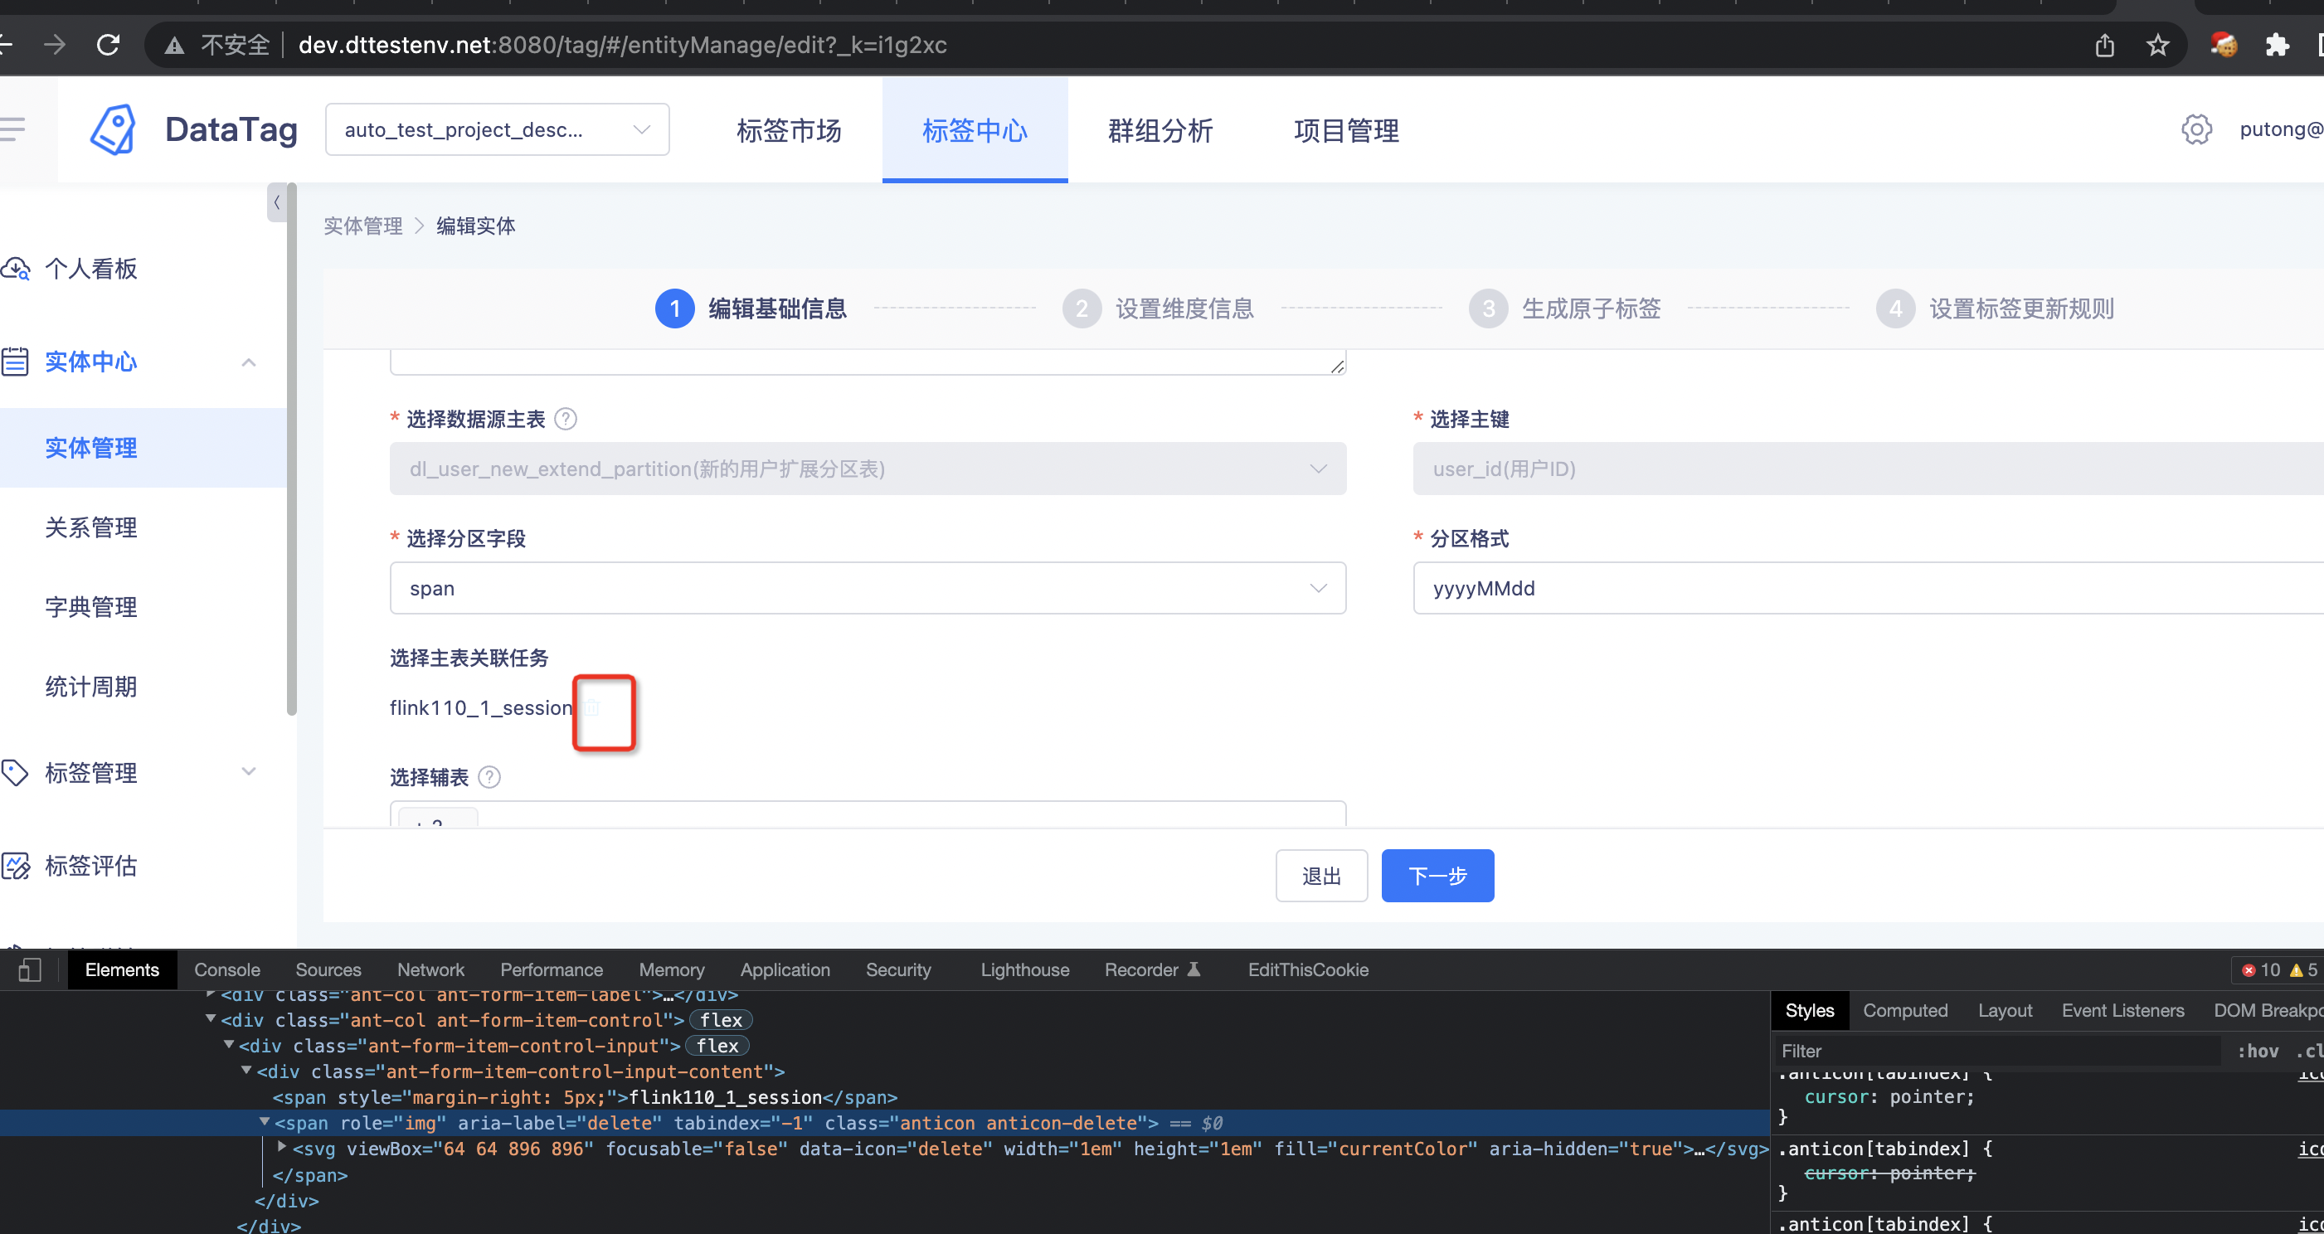This screenshot has height=1234, width=2324.
Task: Collapse the 实体中心 section chevron
Action: (x=249, y=362)
